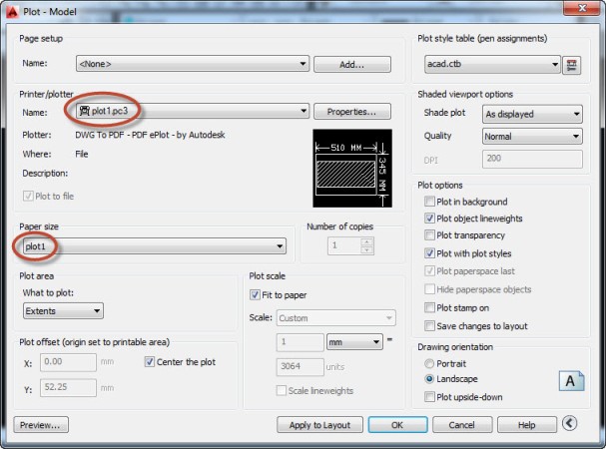Click the paper preview thumbnail 510 MM

[x=352, y=168]
